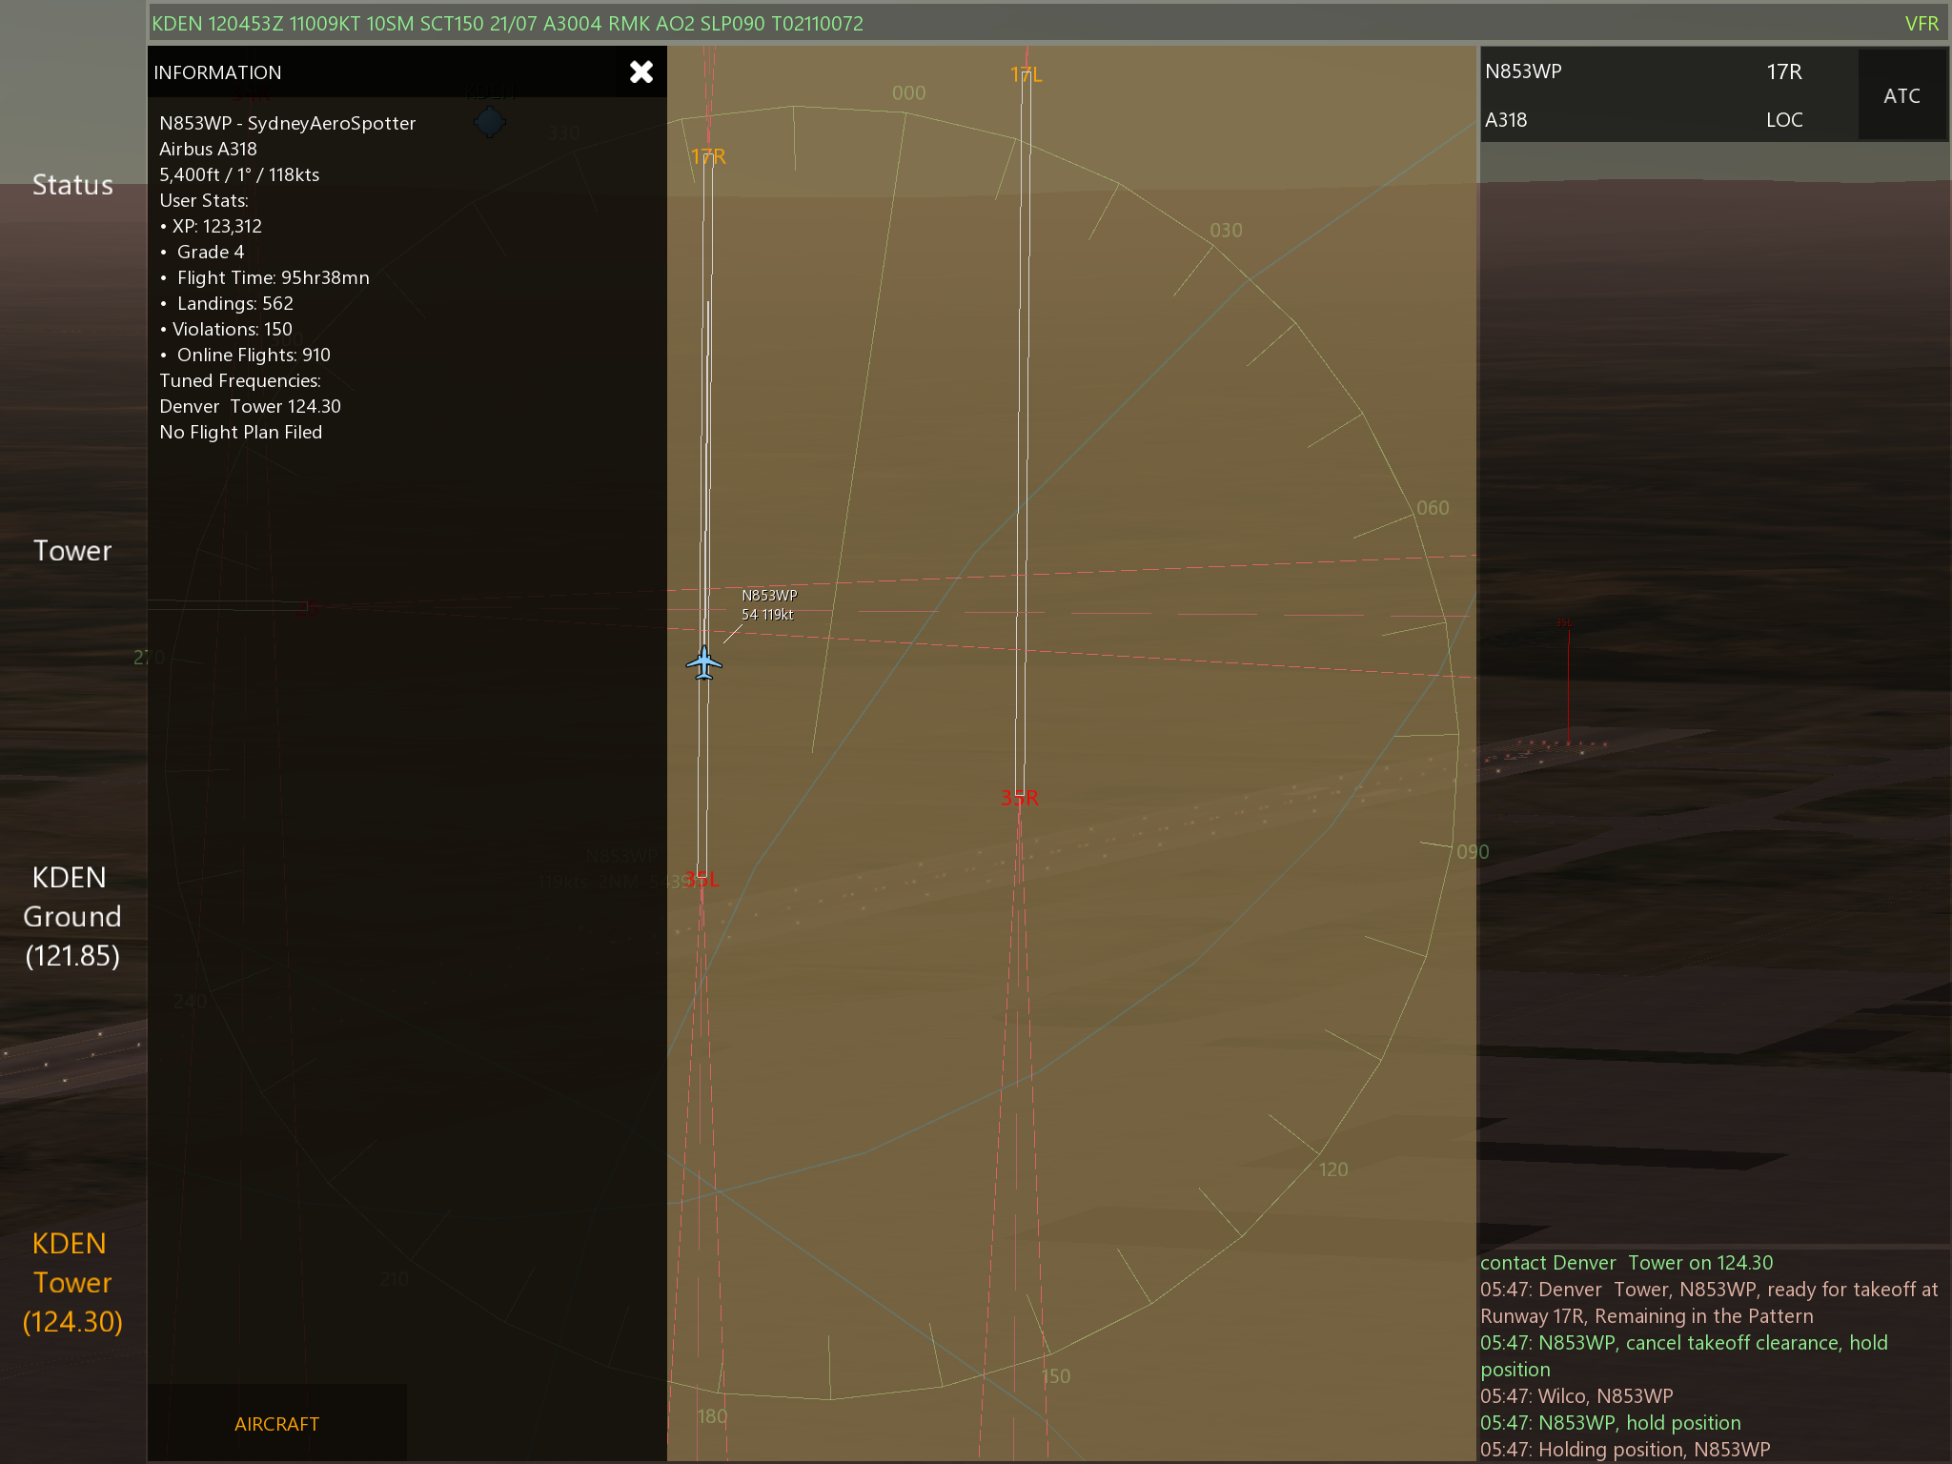Click the 35L runway end marker
This screenshot has height=1464, width=1952.
(x=701, y=879)
